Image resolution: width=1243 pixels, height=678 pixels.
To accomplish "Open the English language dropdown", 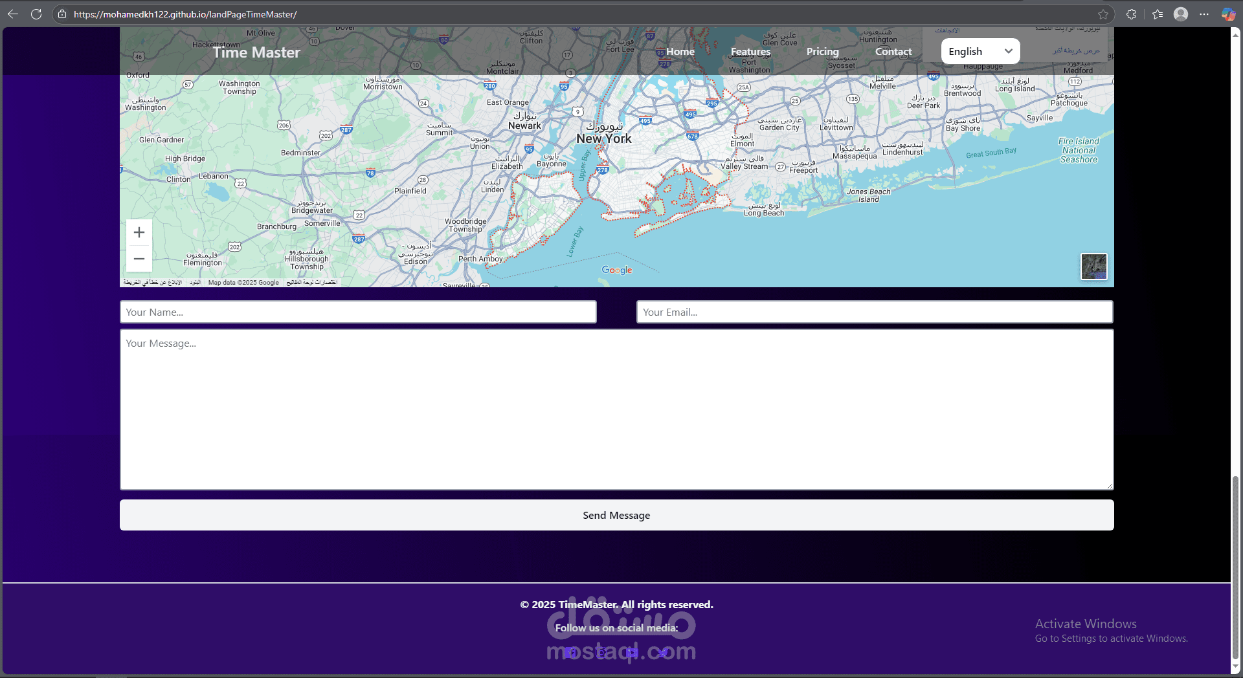I will [x=980, y=51].
